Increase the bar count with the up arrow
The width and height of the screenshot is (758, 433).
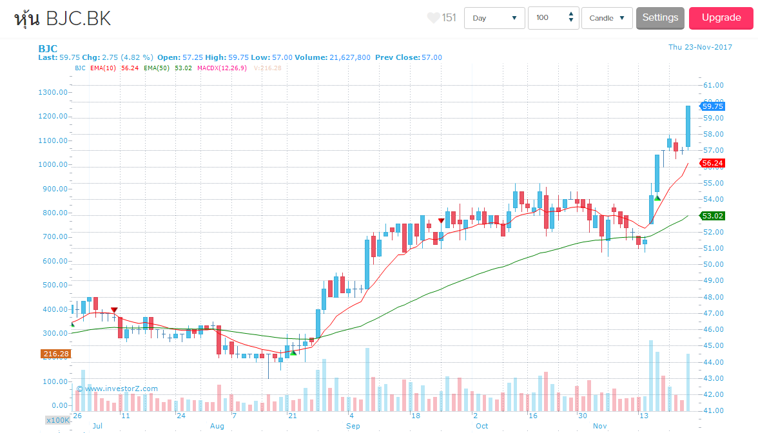click(571, 14)
